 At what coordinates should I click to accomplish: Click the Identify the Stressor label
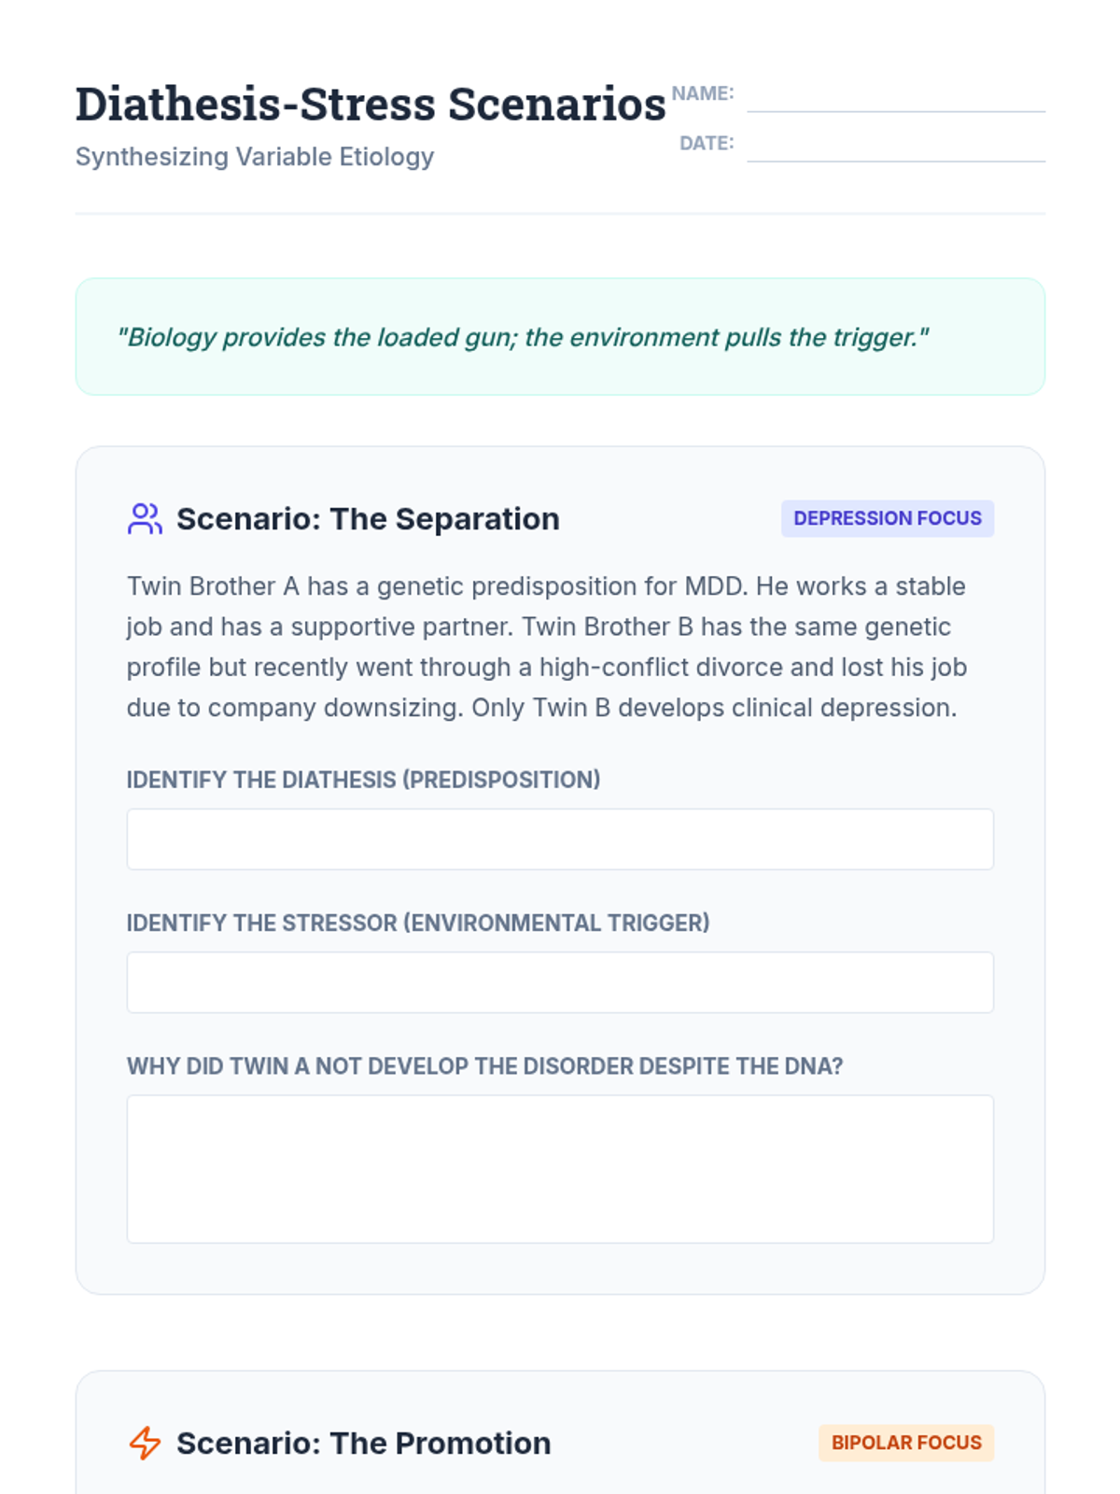pyautogui.click(x=418, y=923)
